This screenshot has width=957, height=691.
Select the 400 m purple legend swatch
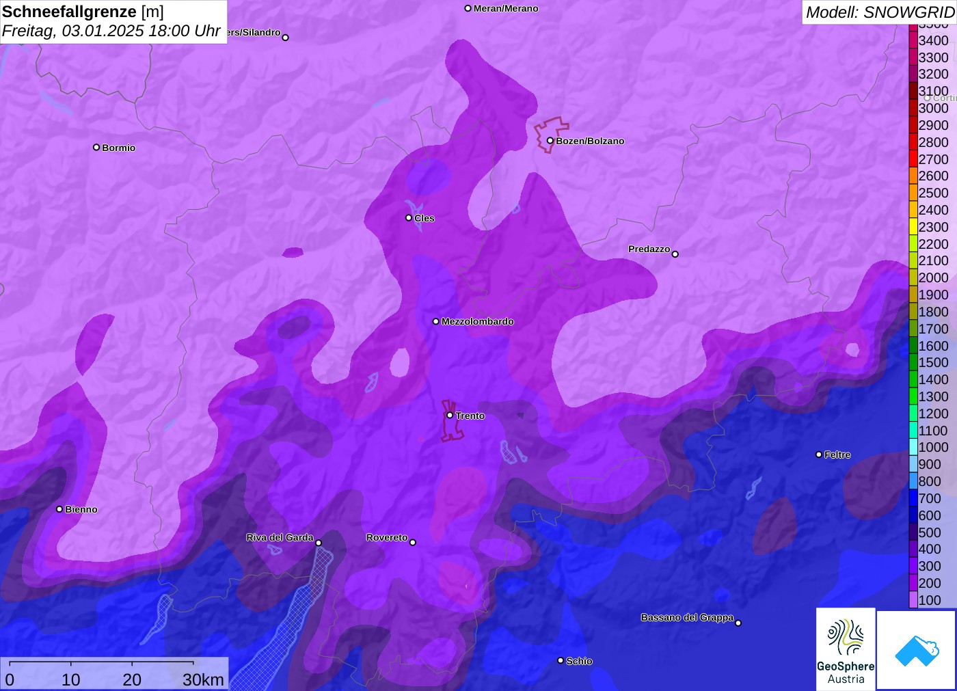click(x=913, y=549)
